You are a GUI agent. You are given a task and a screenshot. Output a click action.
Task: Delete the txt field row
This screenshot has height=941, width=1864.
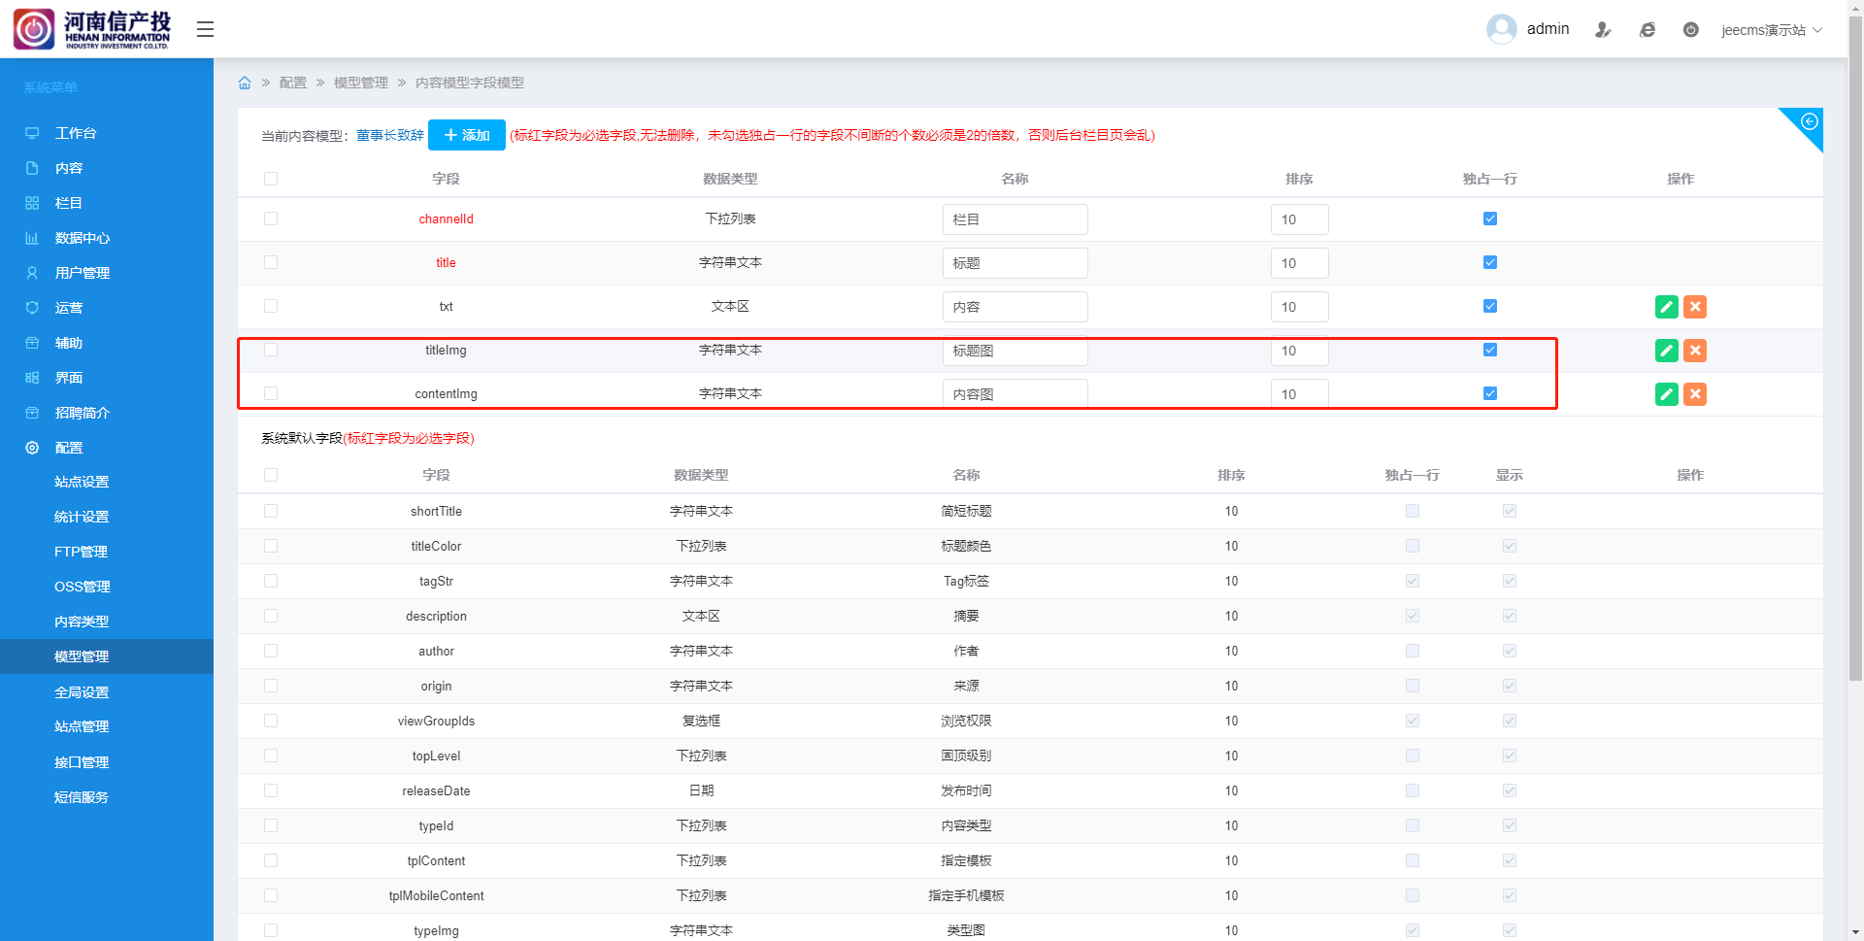pos(1695,307)
